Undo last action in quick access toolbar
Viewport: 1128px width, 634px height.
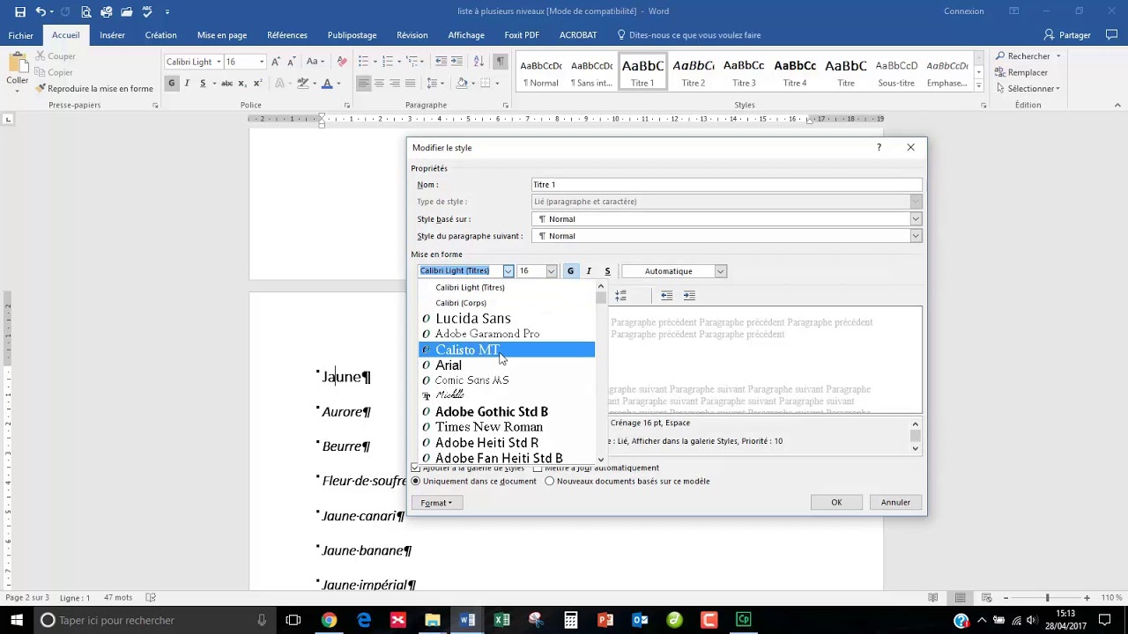click(x=41, y=11)
